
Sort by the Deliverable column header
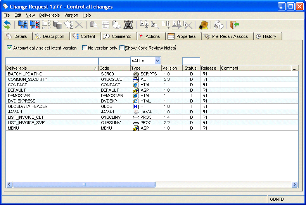[50, 68]
